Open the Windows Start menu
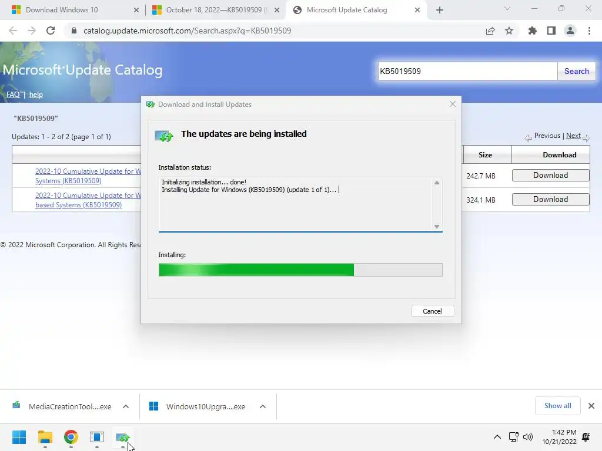The height and width of the screenshot is (451, 602). 19,437
